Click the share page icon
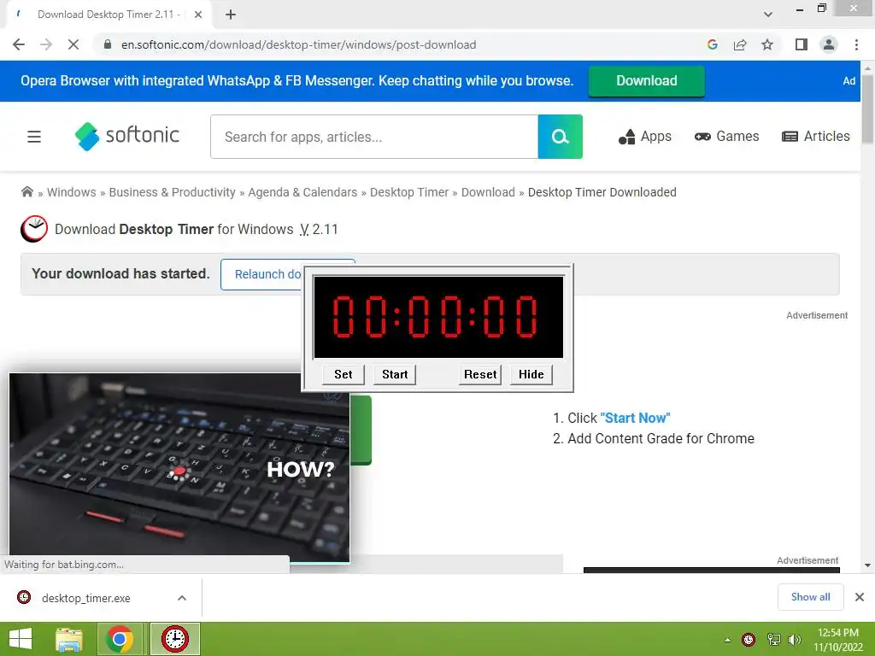 pyautogui.click(x=740, y=44)
